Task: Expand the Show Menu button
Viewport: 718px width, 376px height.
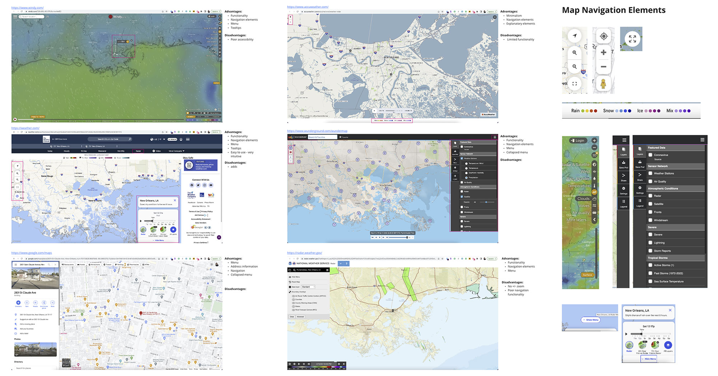Action: (x=591, y=320)
